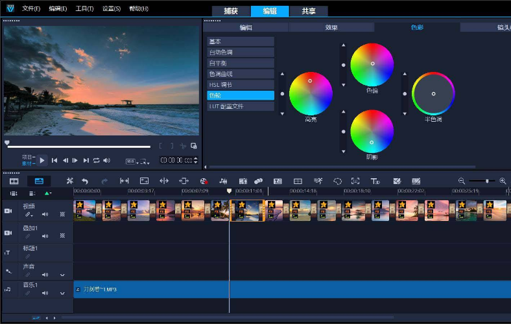511x324 pixels.
Task: Click the zoom in magnifier on timeline
Action: [503, 181]
